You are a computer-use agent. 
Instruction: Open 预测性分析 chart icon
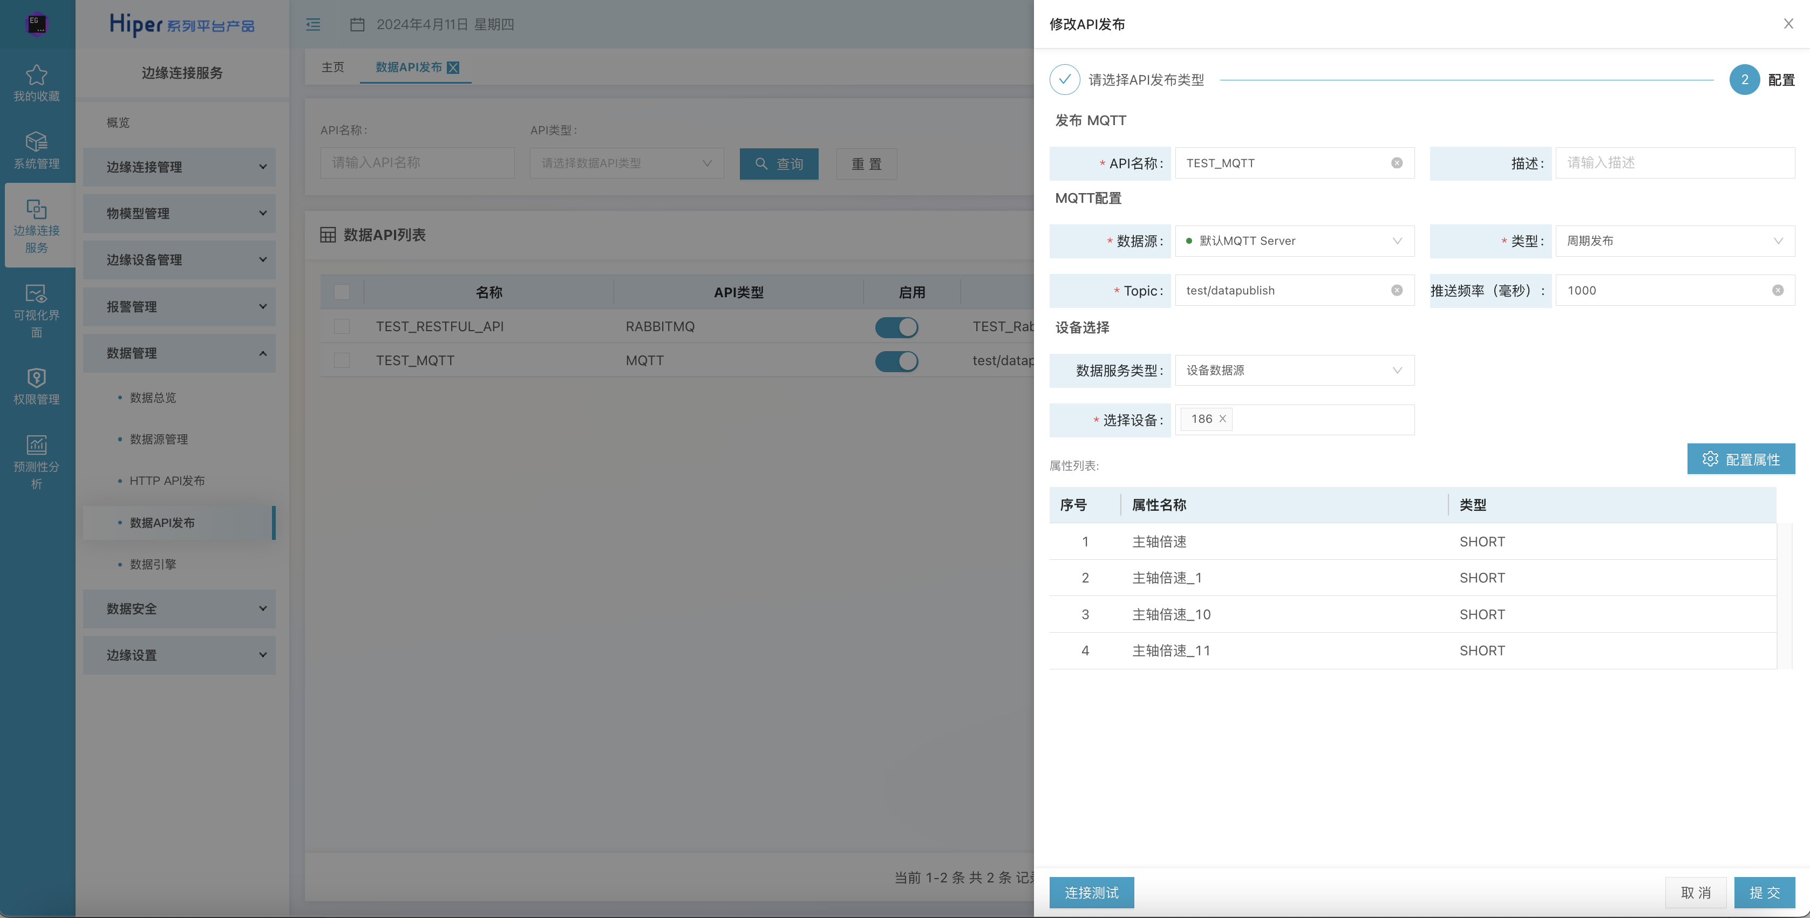click(x=37, y=444)
